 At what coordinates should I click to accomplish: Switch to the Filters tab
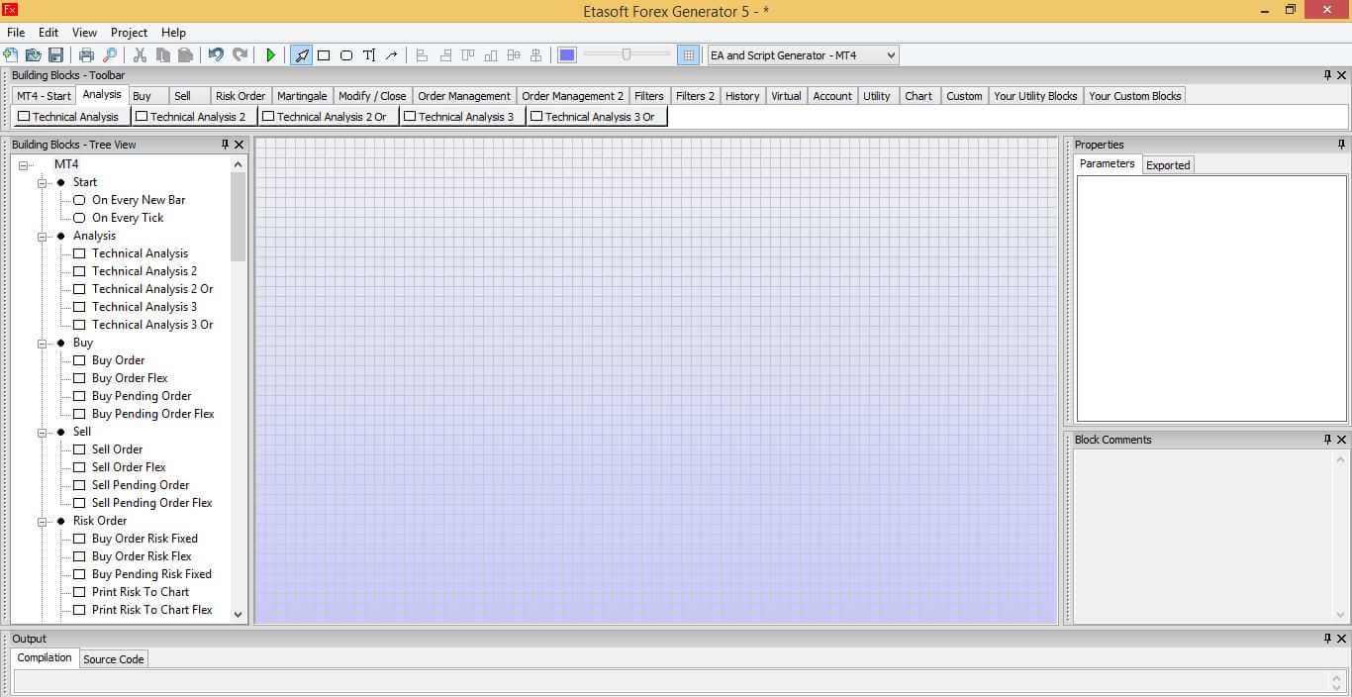[649, 96]
